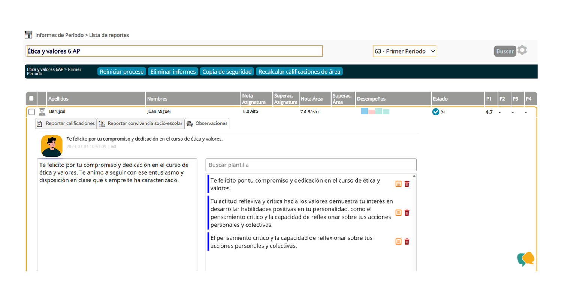This screenshot has height=300, width=562.
Task: Click the settings gear icon beside Buscar
Action: pyautogui.click(x=522, y=51)
